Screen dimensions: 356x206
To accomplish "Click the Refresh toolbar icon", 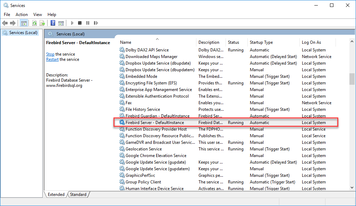I will (34, 23).
